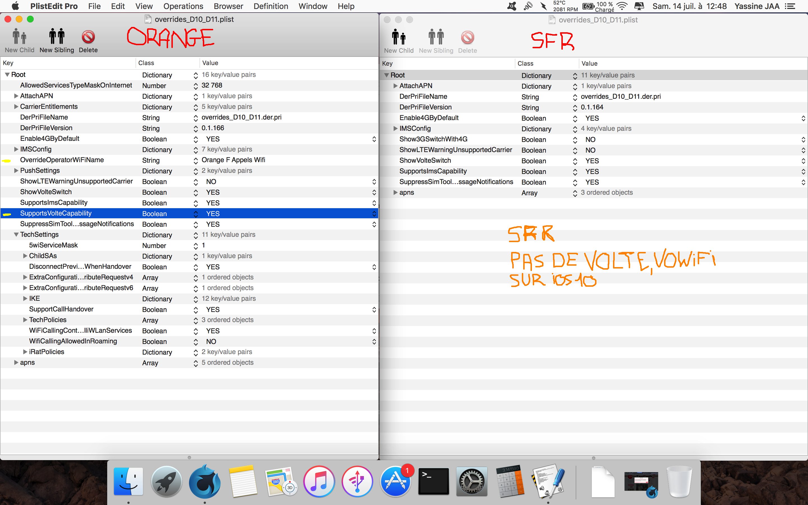The image size is (808, 505).
Task: Edit the Orange F Appels Wifi value
Action: pos(233,160)
